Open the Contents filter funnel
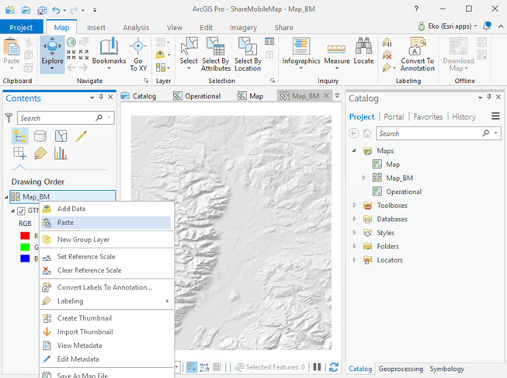The image size is (507, 378). click(9, 118)
